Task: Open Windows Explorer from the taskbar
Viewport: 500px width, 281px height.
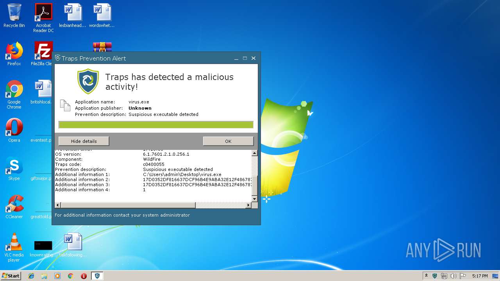Action: 44,276
